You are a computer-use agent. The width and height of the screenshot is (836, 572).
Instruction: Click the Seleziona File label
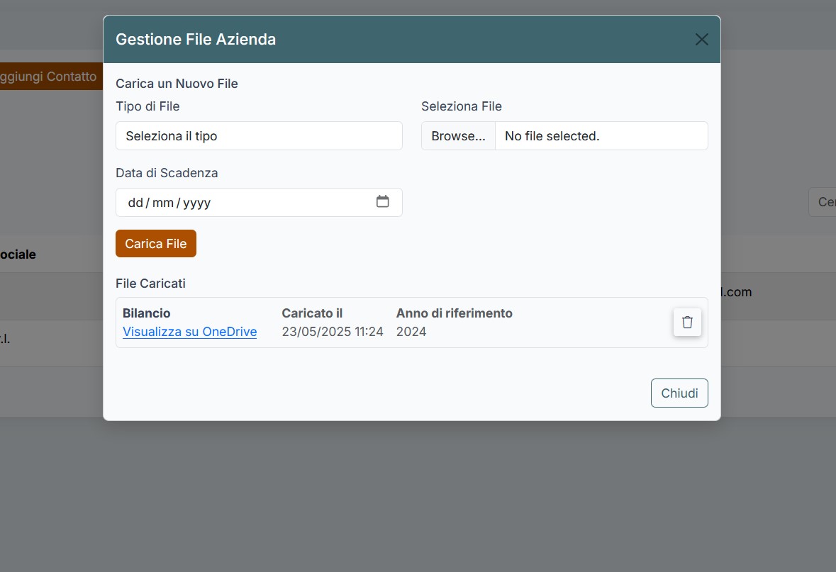pyautogui.click(x=461, y=106)
